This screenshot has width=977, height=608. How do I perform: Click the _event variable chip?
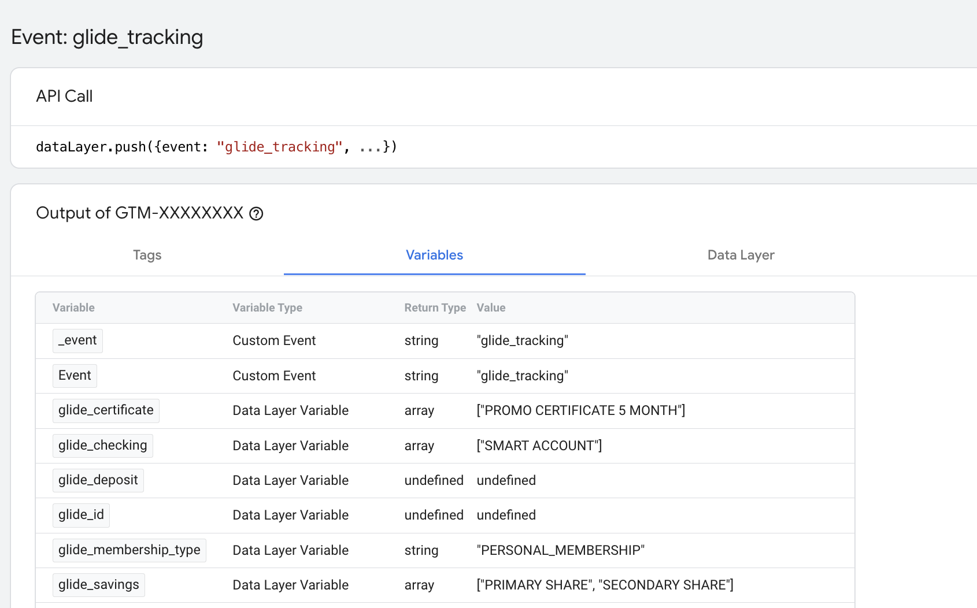coord(77,340)
